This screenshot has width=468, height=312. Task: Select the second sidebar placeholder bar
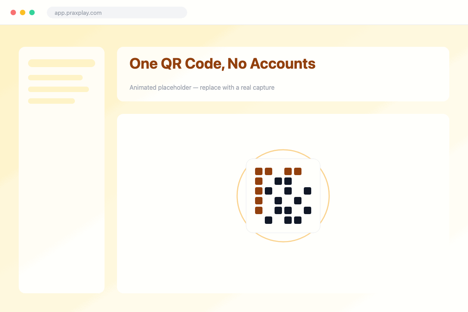point(55,78)
